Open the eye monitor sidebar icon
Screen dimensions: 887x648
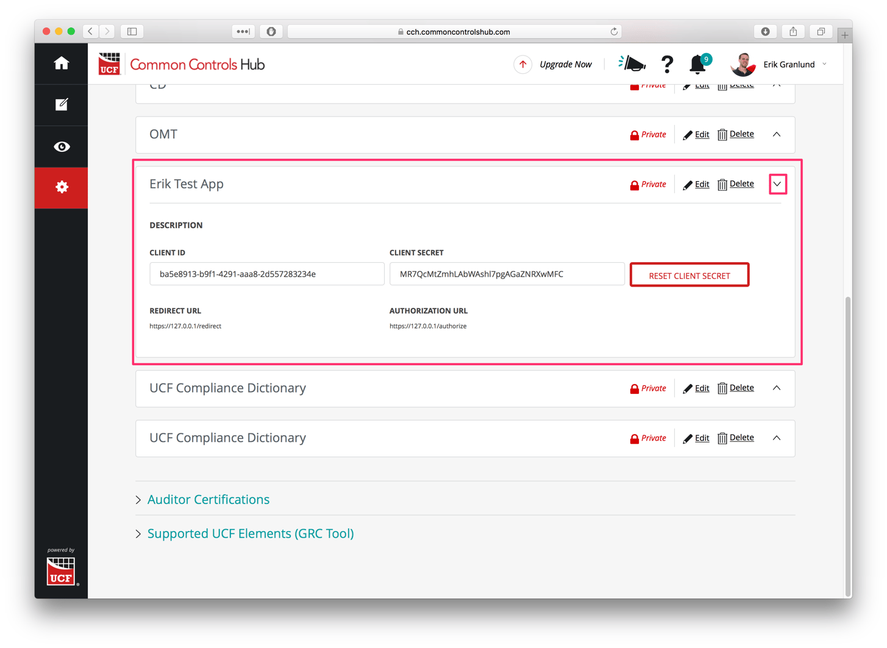coord(61,147)
